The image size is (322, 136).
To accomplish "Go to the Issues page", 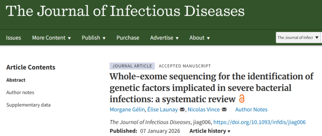I will coord(13,38).
